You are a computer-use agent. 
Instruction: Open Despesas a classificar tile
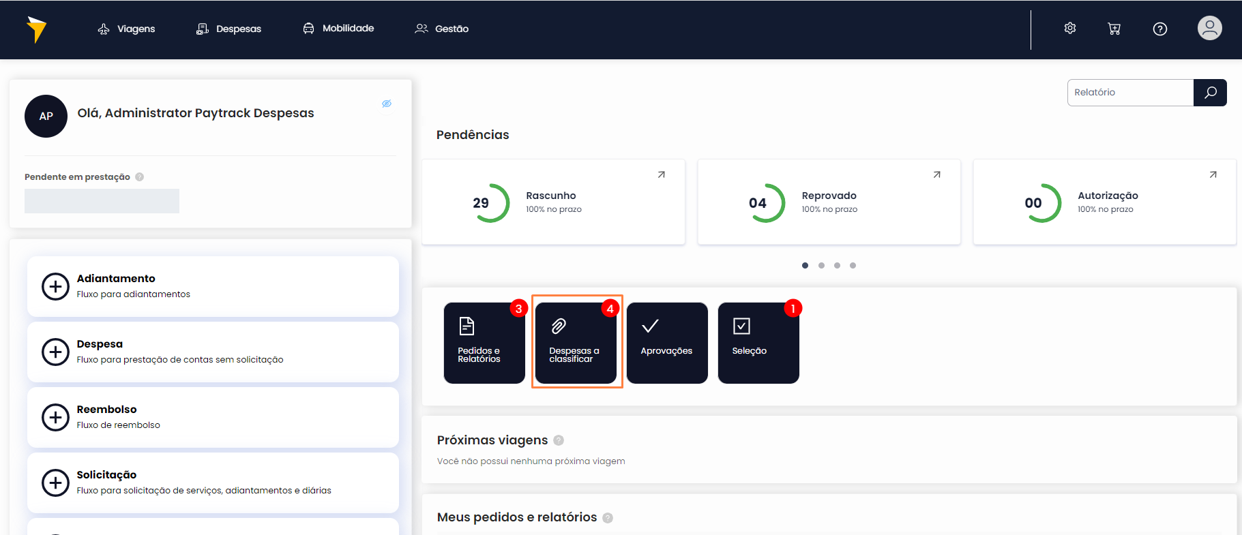click(x=576, y=343)
